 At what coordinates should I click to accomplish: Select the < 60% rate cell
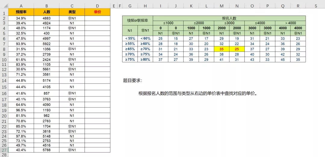click(x=145, y=38)
